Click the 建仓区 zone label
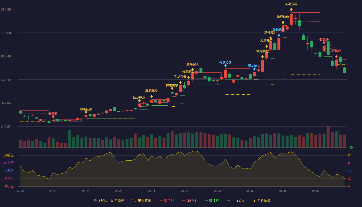This screenshot has height=207, width=362. tap(9, 179)
